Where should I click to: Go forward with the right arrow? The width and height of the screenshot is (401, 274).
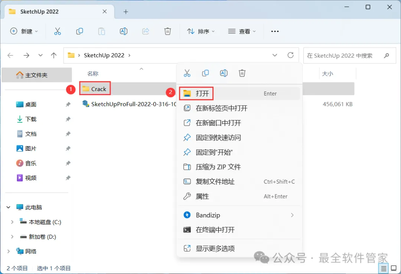[x=26, y=55]
